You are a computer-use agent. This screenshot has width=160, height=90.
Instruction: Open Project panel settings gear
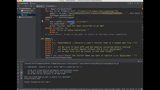pos(31,6)
